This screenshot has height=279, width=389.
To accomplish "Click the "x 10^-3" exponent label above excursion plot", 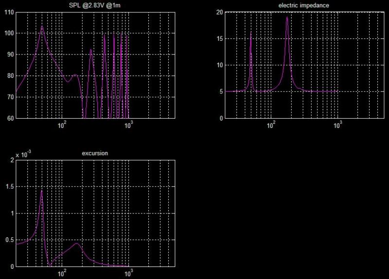I will [23, 154].
